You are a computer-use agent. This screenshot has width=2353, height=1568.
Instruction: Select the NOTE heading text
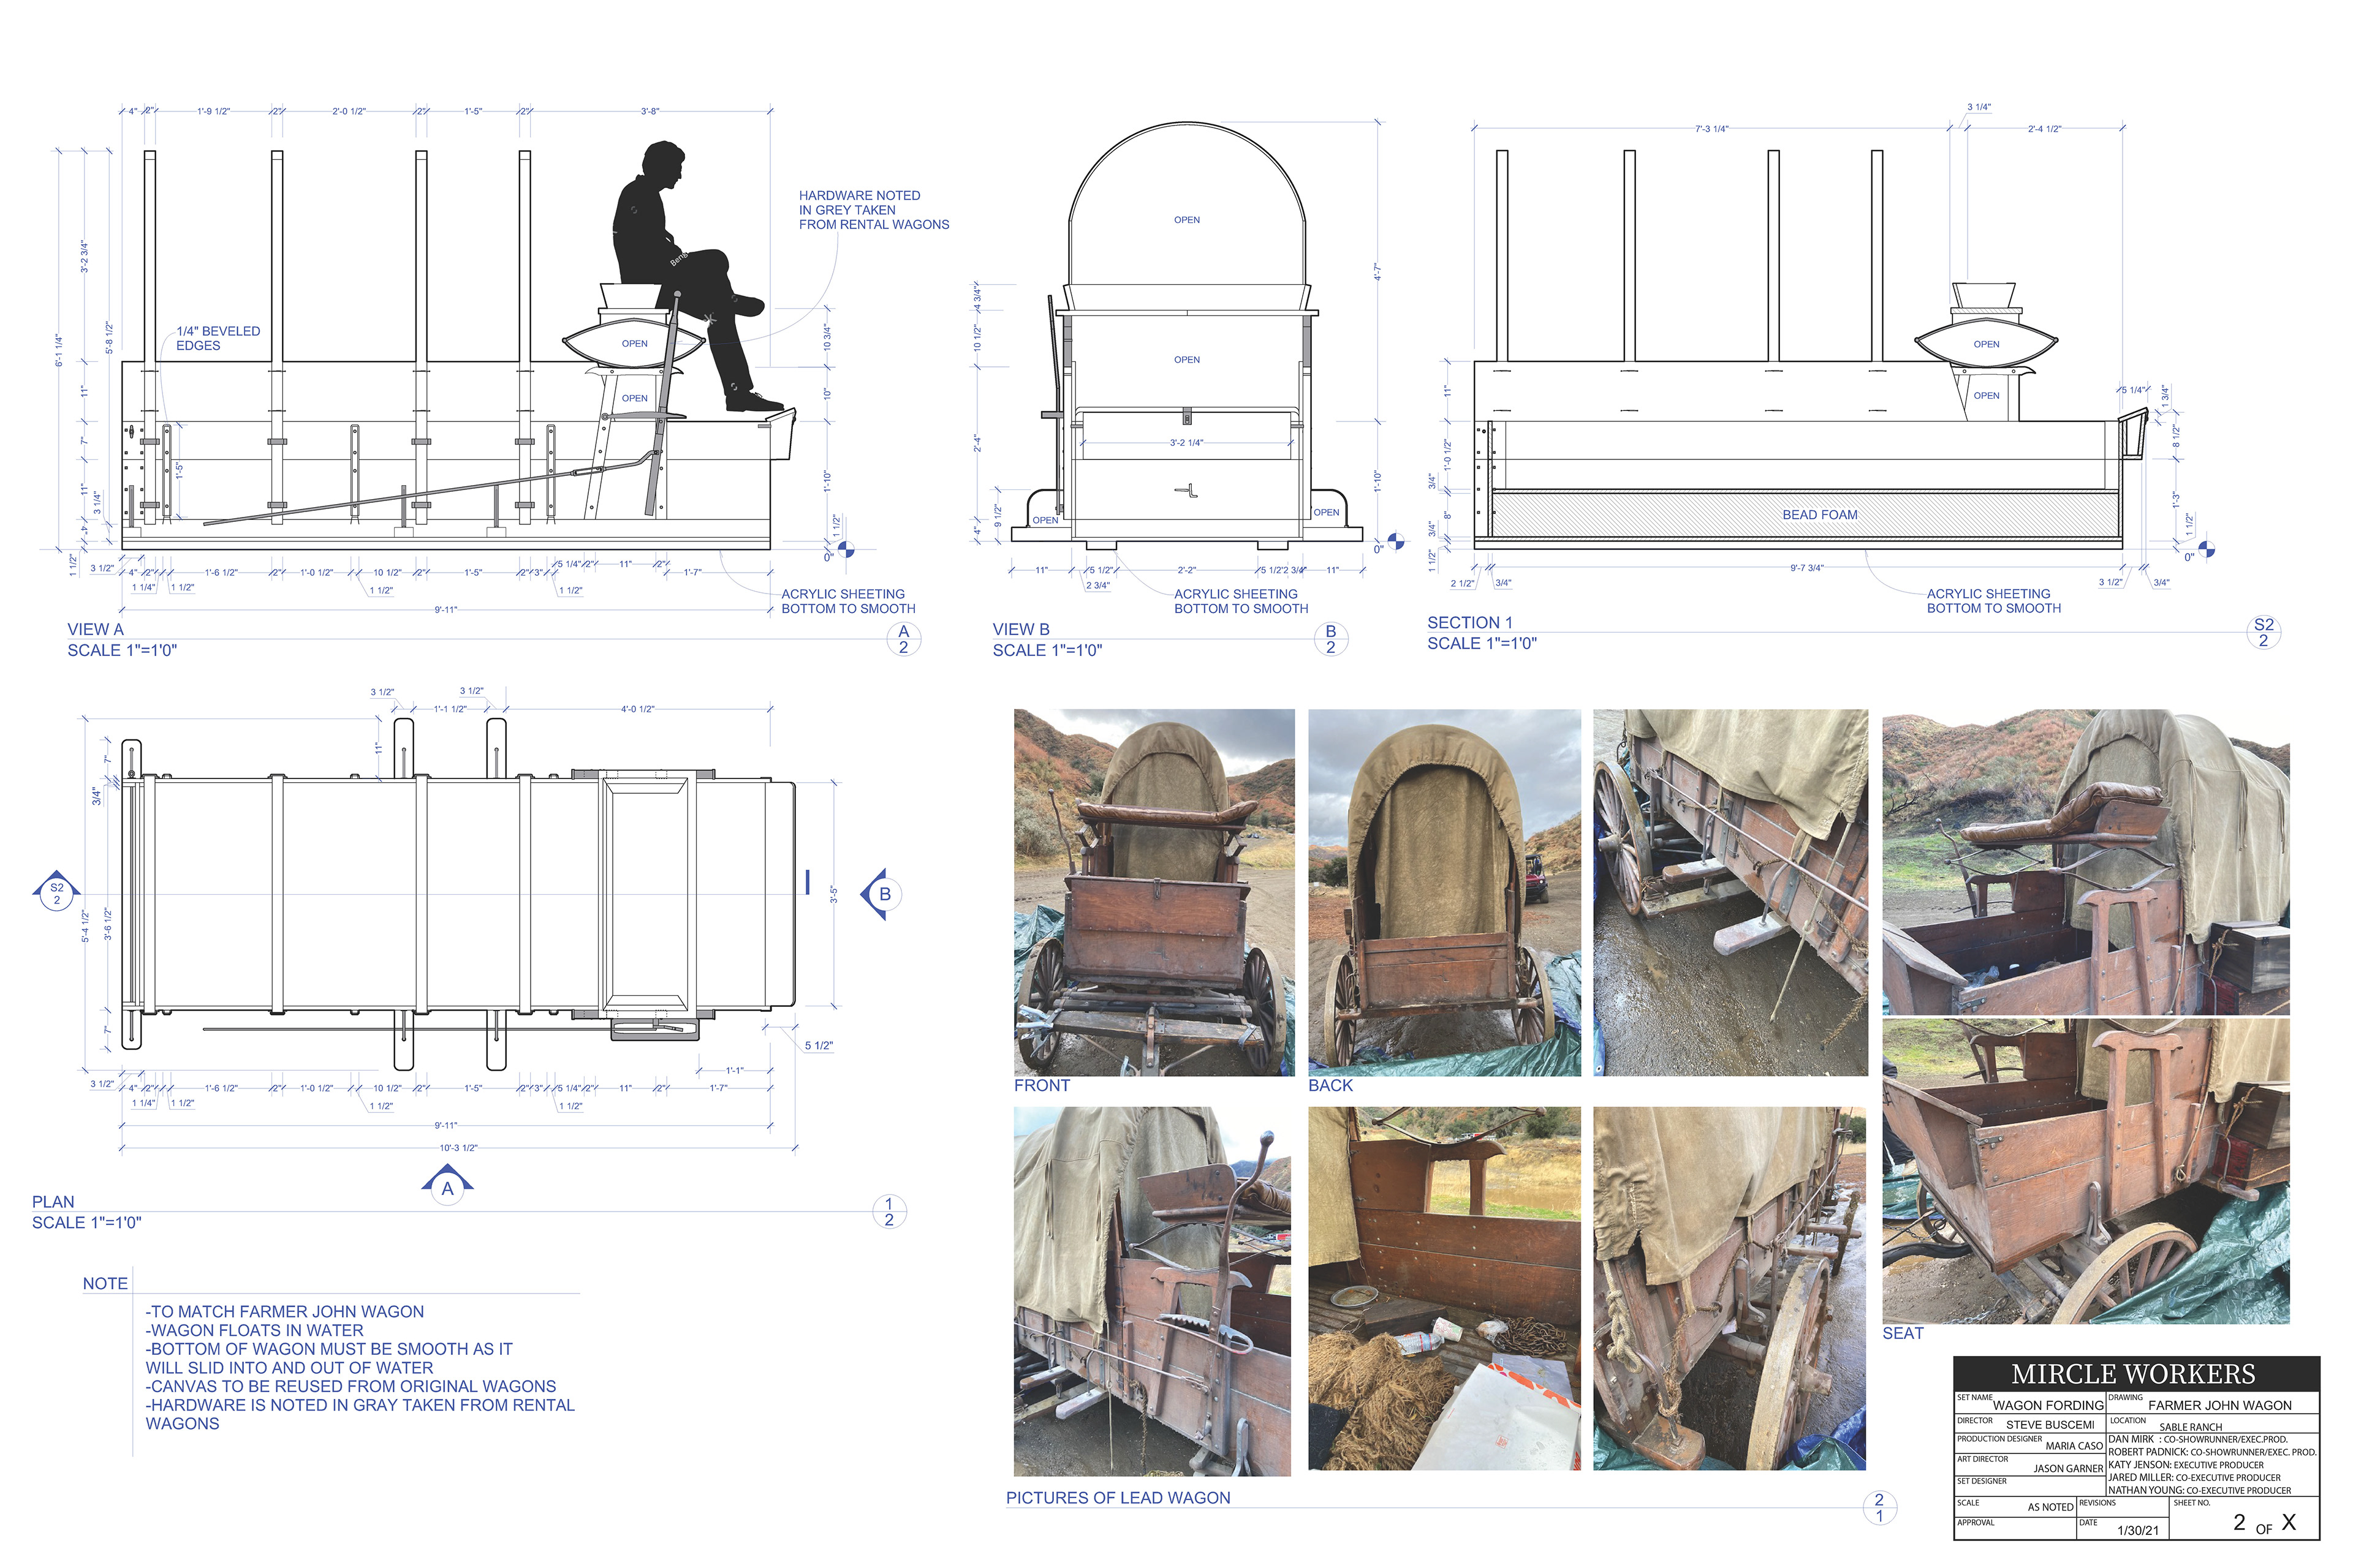(105, 1284)
